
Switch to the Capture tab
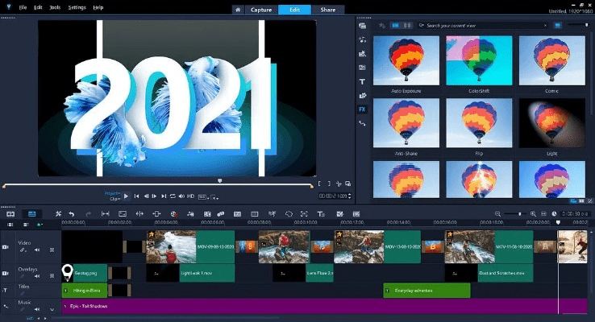(x=262, y=10)
